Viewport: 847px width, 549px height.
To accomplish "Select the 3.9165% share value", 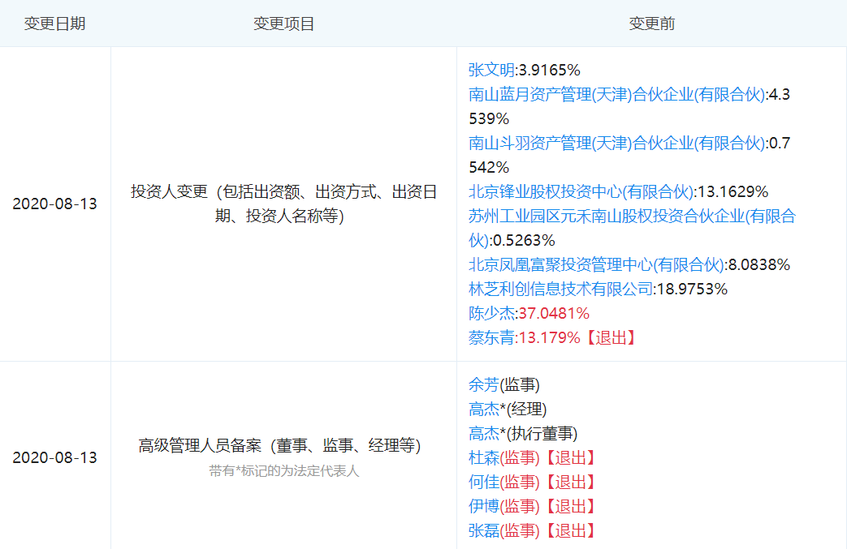I will (x=549, y=70).
